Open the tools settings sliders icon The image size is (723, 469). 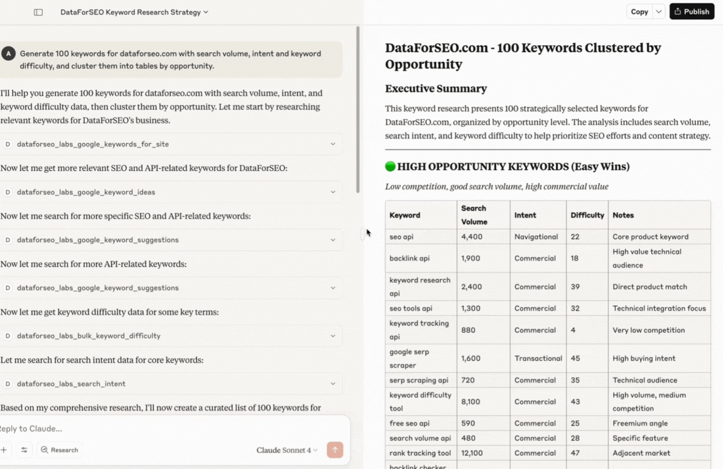coord(24,450)
